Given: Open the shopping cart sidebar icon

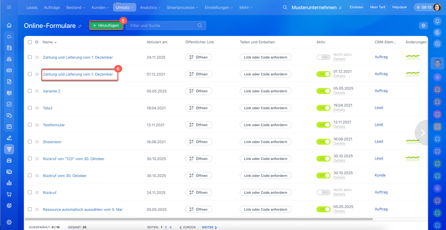Looking at the screenshot, I should (9, 194).
